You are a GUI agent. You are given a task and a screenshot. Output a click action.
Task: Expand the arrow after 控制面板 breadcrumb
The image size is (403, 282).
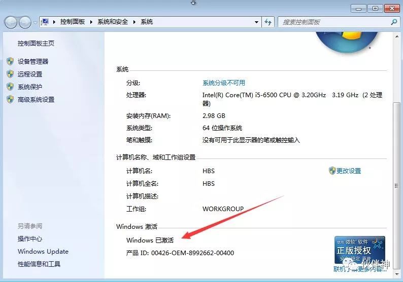(x=91, y=22)
